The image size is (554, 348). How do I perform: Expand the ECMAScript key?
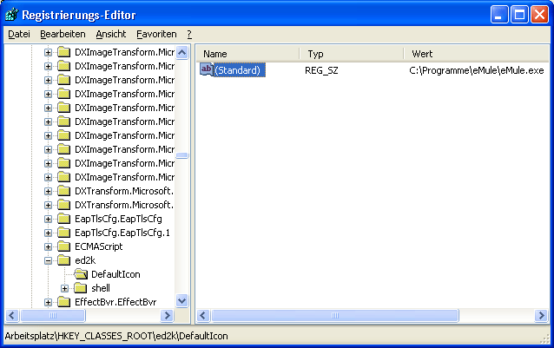click(48, 246)
